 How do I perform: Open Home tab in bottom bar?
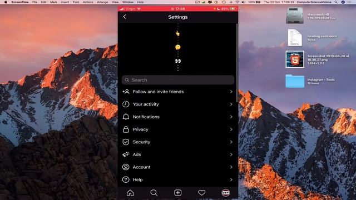point(130,193)
